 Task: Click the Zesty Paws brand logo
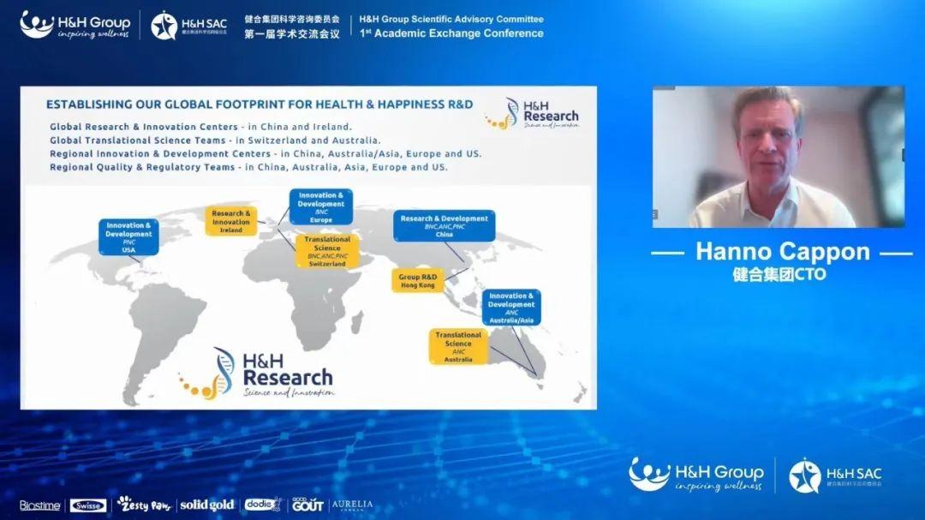145,504
